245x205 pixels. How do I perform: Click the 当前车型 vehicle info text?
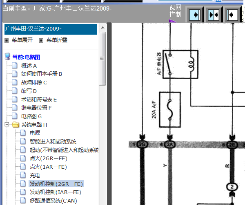(x=57, y=9)
